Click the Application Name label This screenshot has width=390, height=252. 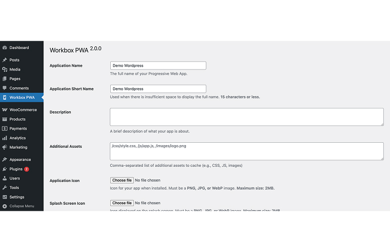(x=66, y=66)
